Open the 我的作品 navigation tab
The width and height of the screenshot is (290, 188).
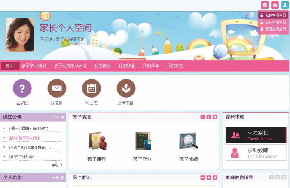pos(102,66)
